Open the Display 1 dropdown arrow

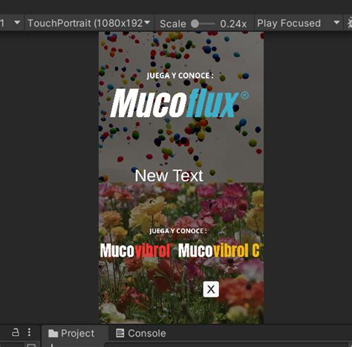point(17,23)
